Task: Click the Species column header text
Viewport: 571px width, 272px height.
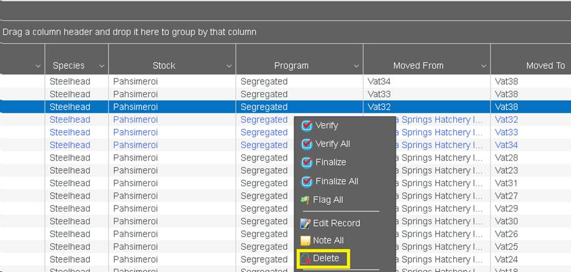Action: pos(69,65)
